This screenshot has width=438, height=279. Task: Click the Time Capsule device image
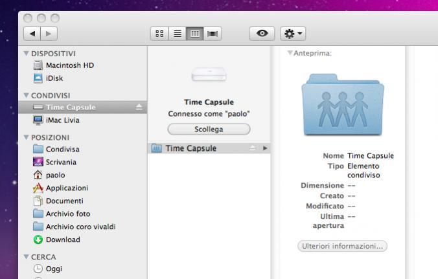point(209,74)
